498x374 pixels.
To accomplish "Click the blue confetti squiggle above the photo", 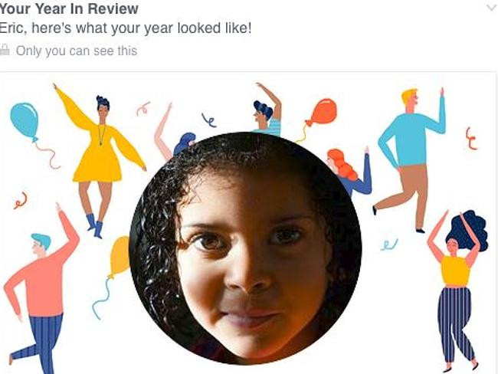I will click(x=209, y=120).
